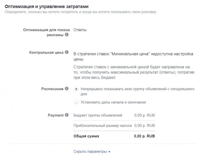This screenshot has width=202, height=160.
Task: Open the Расписание info tooltip icon
Action: (67, 89)
